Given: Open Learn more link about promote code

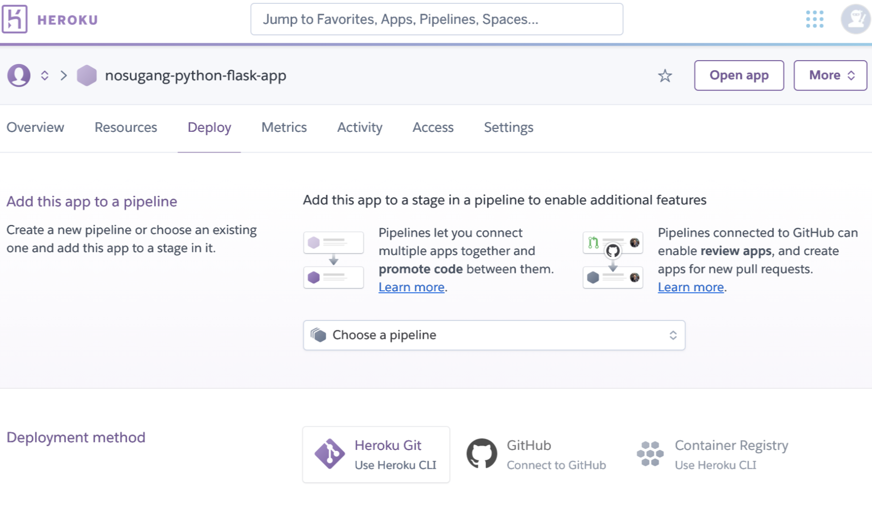Looking at the screenshot, I should point(412,287).
